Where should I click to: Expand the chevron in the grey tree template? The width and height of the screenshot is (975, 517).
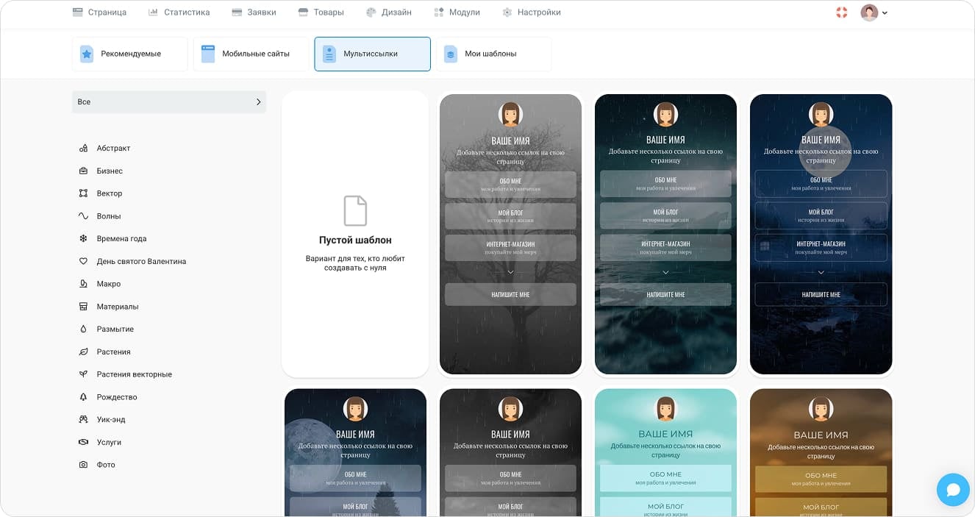coord(510,273)
